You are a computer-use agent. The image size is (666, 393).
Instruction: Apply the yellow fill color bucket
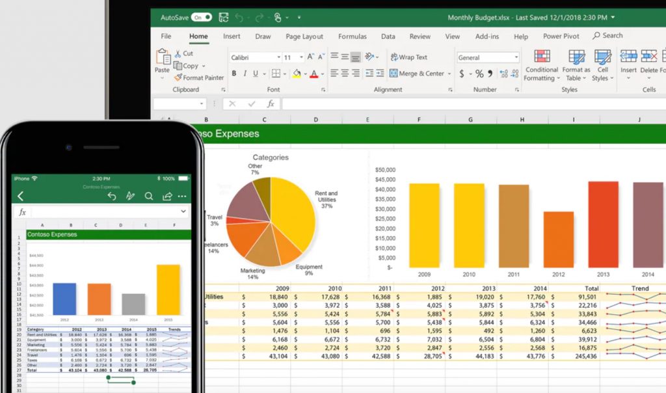click(x=297, y=74)
